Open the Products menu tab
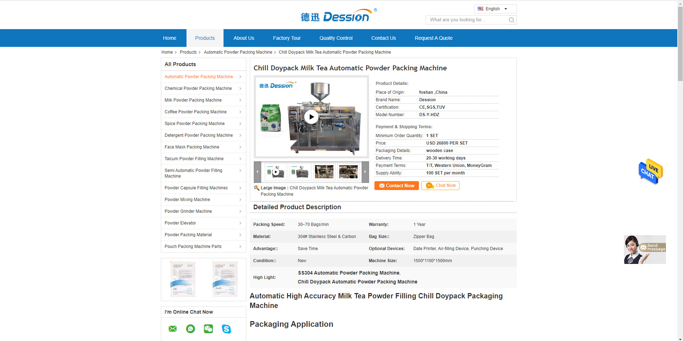683x341 pixels. point(205,38)
